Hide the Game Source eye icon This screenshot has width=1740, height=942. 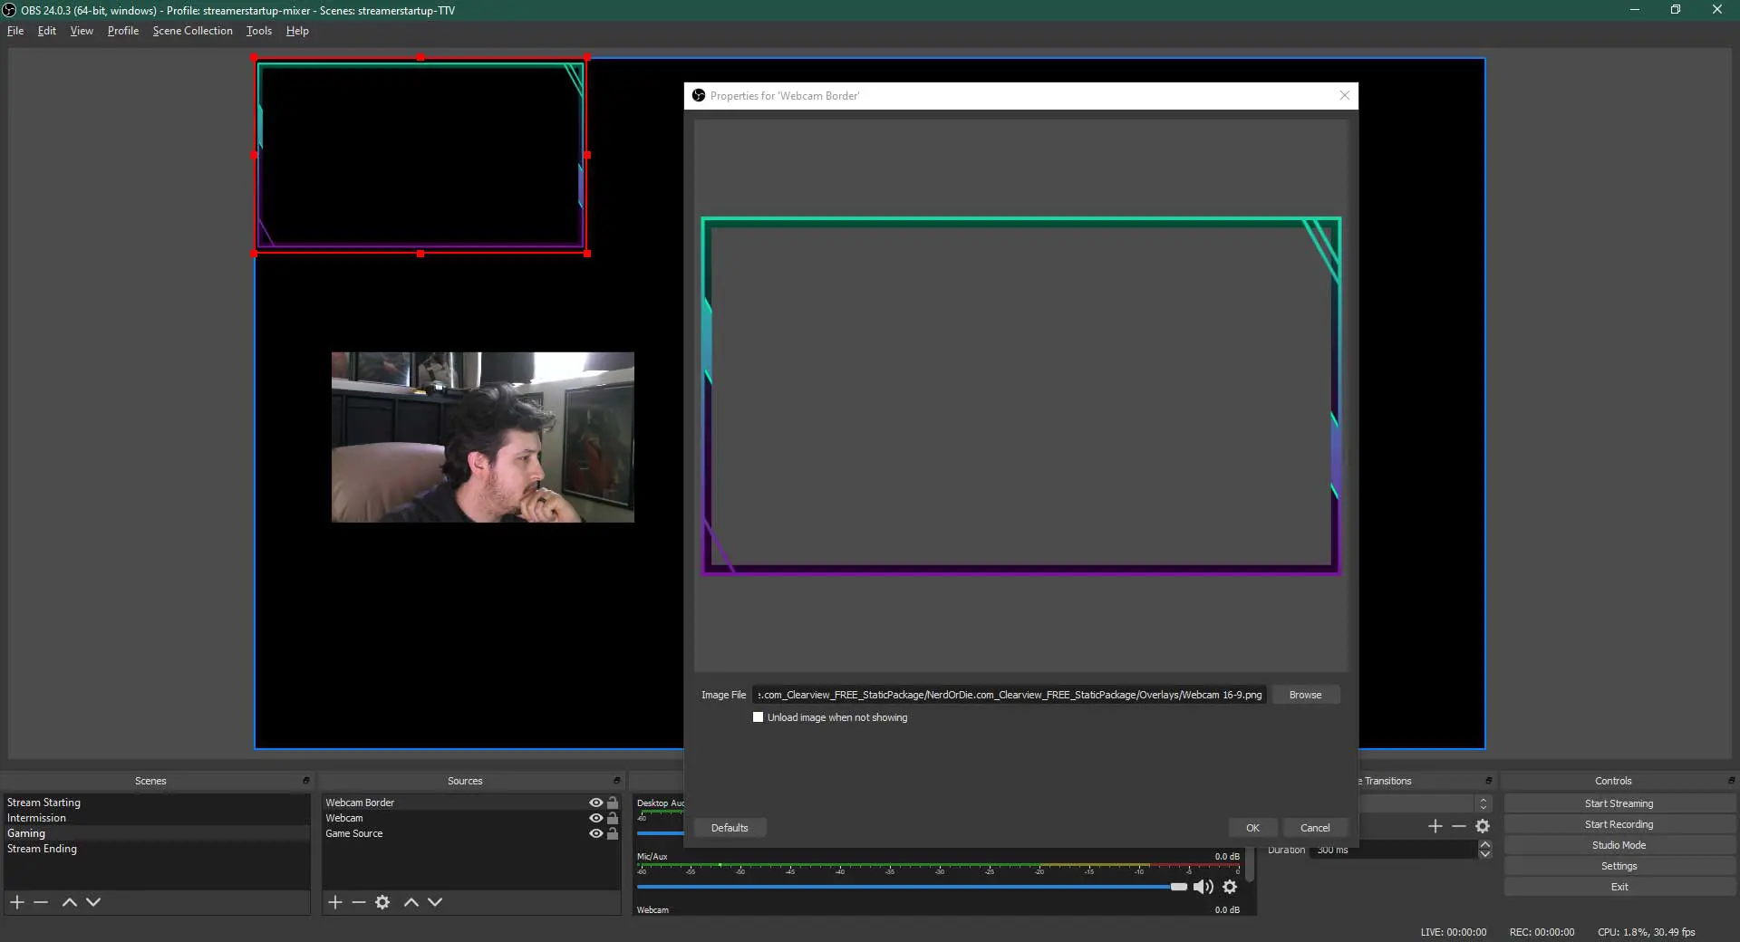point(595,833)
